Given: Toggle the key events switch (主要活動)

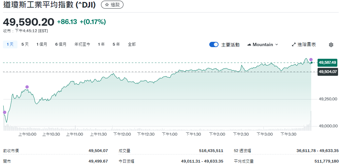Looking at the screenshot, I should point(214,44).
